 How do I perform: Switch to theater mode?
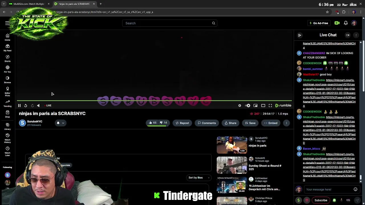click(x=263, y=106)
